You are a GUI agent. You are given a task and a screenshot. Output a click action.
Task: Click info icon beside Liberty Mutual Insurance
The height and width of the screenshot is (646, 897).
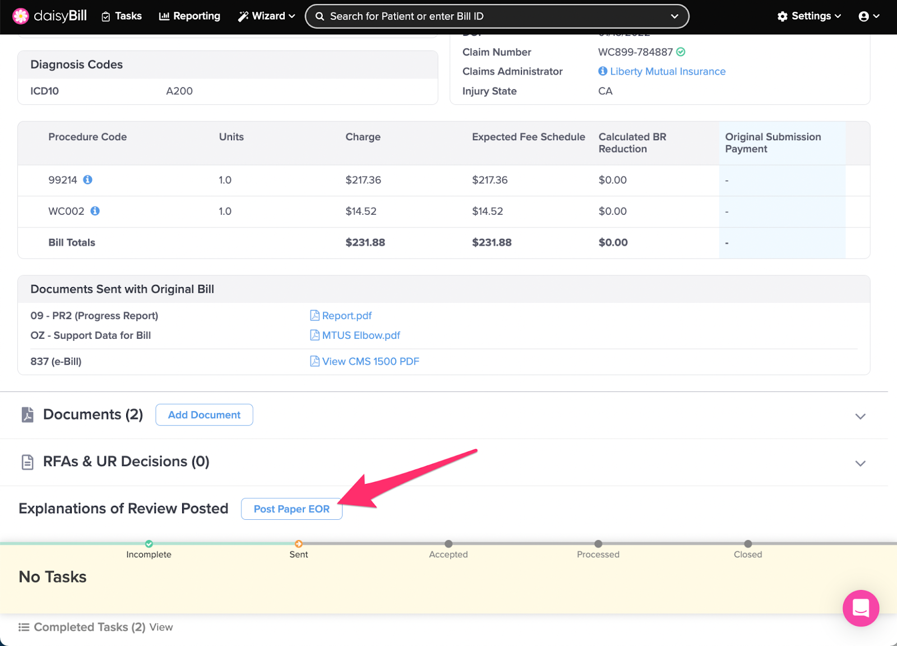point(603,71)
